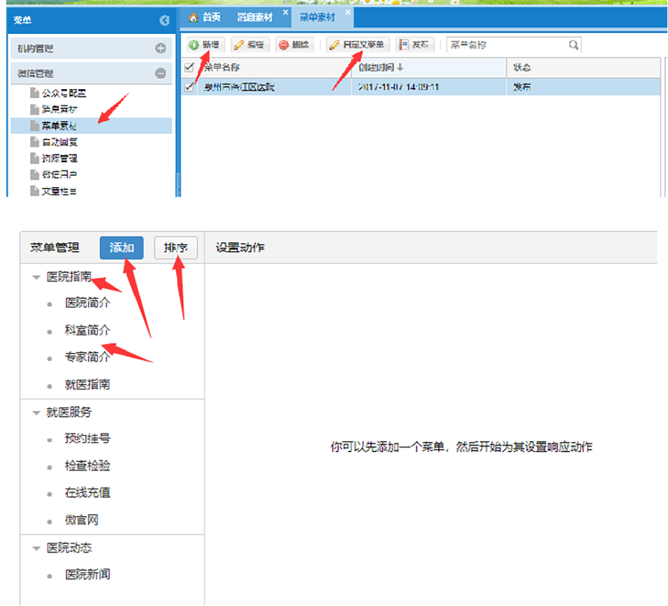Click the 新增 (add) toolbar icon
668x606 pixels.
tap(194, 45)
